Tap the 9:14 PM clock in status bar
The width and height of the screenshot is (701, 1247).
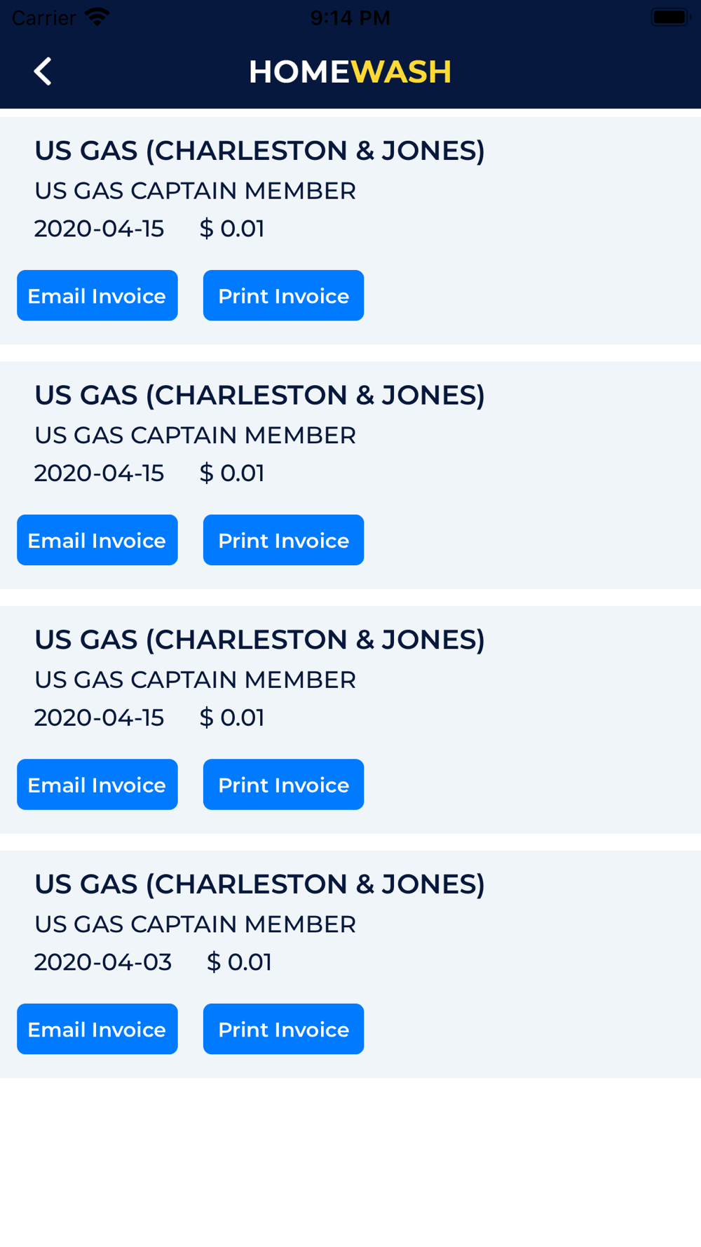(x=350, y=18)
